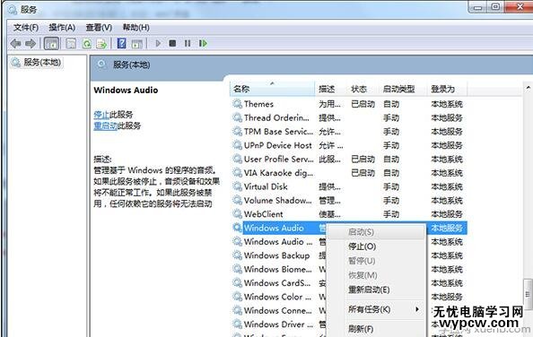The image size is (533, 337).
Task: Sort by the 登录为 column header
Action: pos(447,89)
